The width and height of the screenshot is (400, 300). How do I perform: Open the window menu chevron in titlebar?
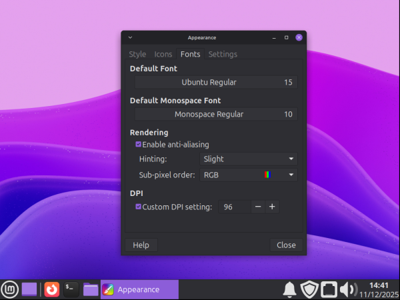pos(130,37)
